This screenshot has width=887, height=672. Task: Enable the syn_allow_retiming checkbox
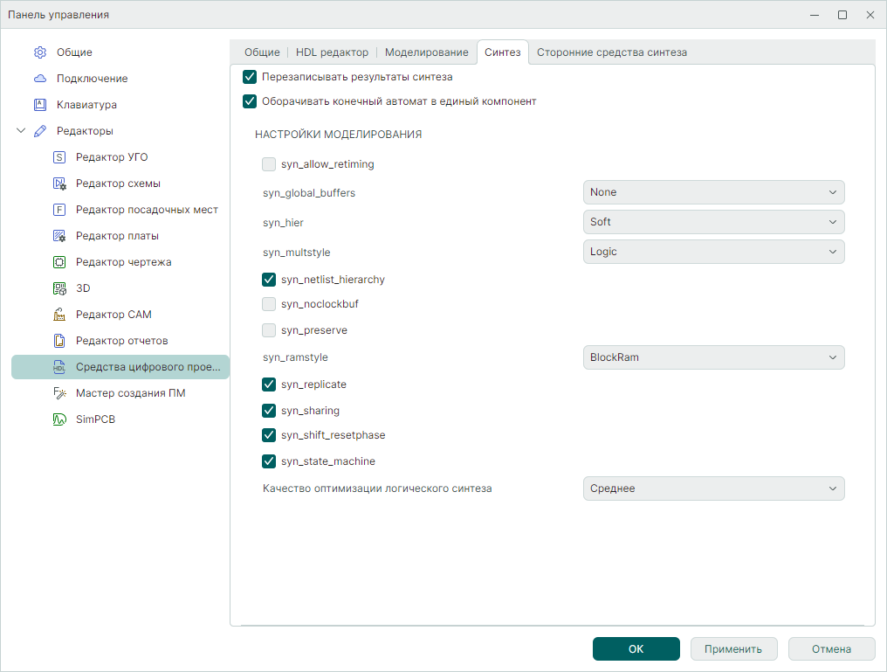269,164
